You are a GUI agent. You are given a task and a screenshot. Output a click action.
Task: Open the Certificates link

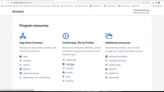point(71,60)
